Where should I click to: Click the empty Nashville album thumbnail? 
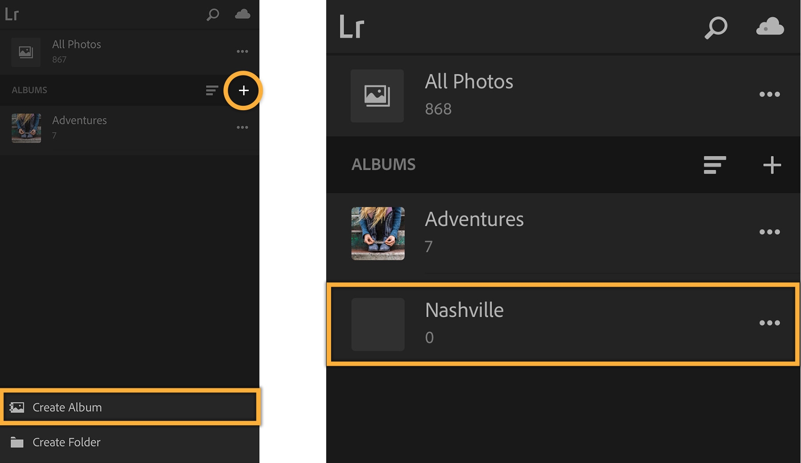377,325
